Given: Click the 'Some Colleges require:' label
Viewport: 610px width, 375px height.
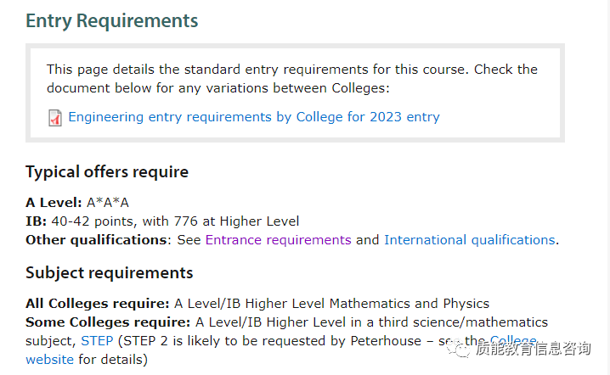Looking at the screenshot, I should tap(108, 322).
